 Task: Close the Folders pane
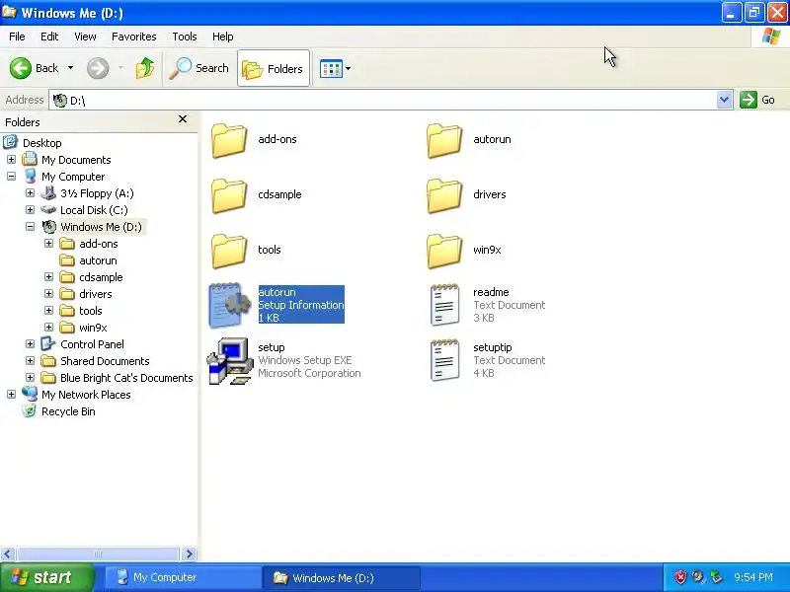(x=183, y=119)
